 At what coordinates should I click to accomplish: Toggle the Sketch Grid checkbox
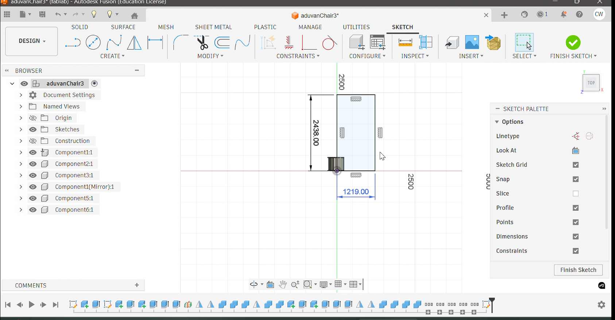576,165
